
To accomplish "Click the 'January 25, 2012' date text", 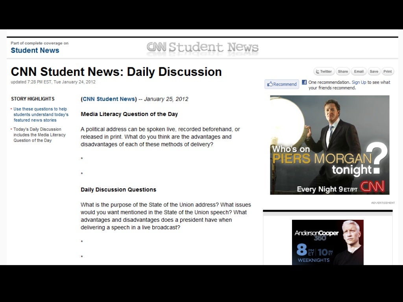I will click(x=166, y=99).
